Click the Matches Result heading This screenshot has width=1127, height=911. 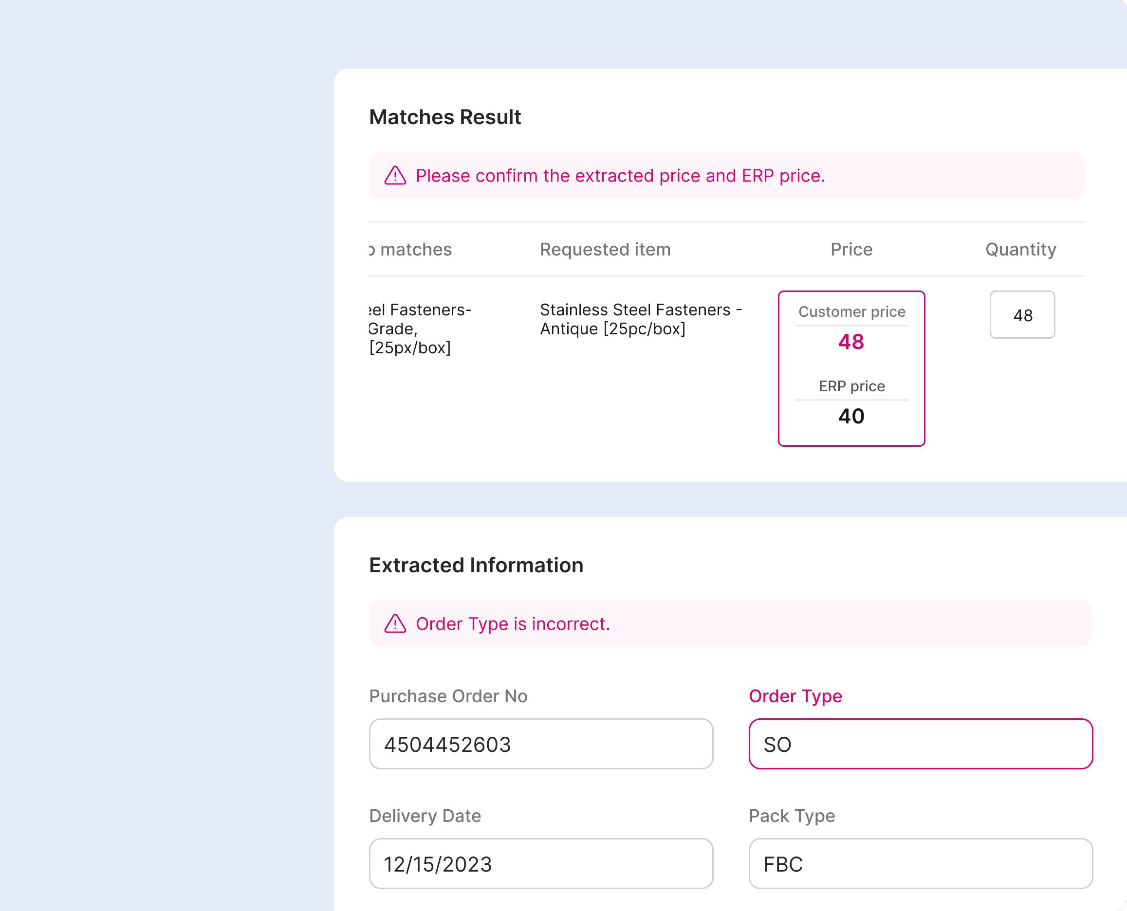445,117
